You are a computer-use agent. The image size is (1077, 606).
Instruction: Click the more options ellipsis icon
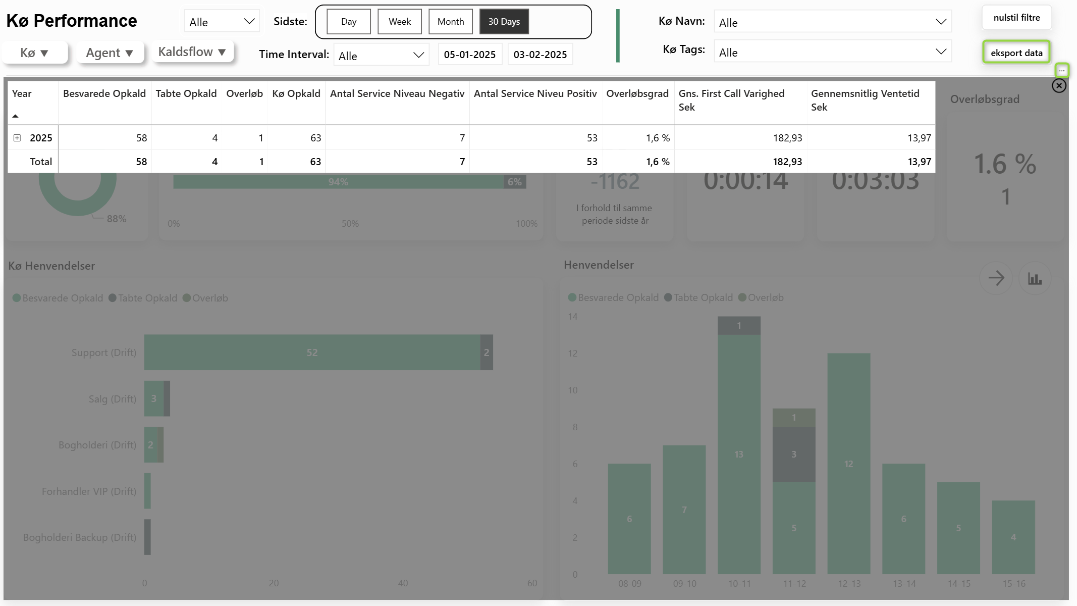point(1062,71)
